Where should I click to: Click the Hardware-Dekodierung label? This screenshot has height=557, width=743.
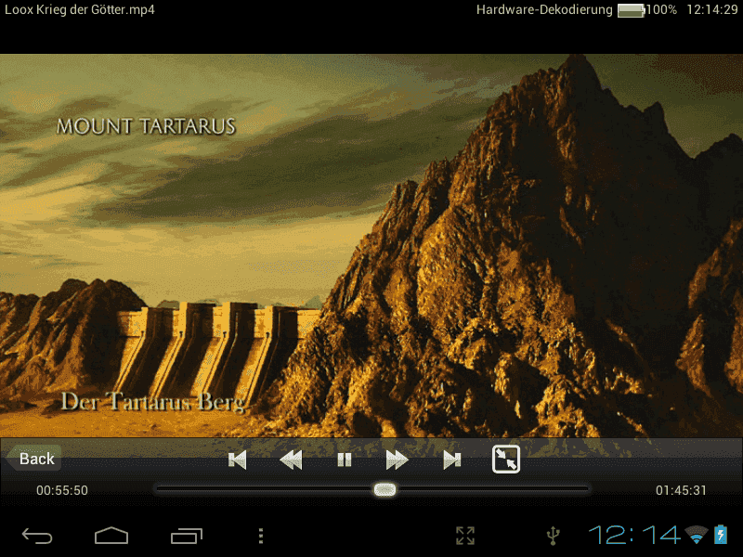[544, 9]
